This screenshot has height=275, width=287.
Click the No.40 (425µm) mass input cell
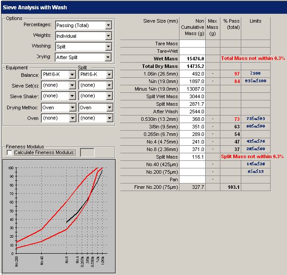tap(192, 164)
